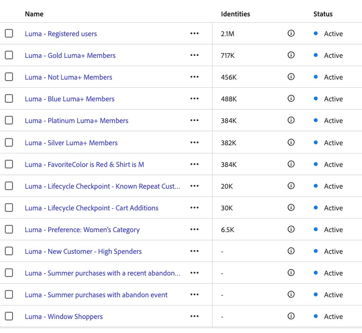Open more actions for Known Repeat Cust... row
Image resolution: width=362 pixels, height=333 pixels.
click(x=194, y=186)
